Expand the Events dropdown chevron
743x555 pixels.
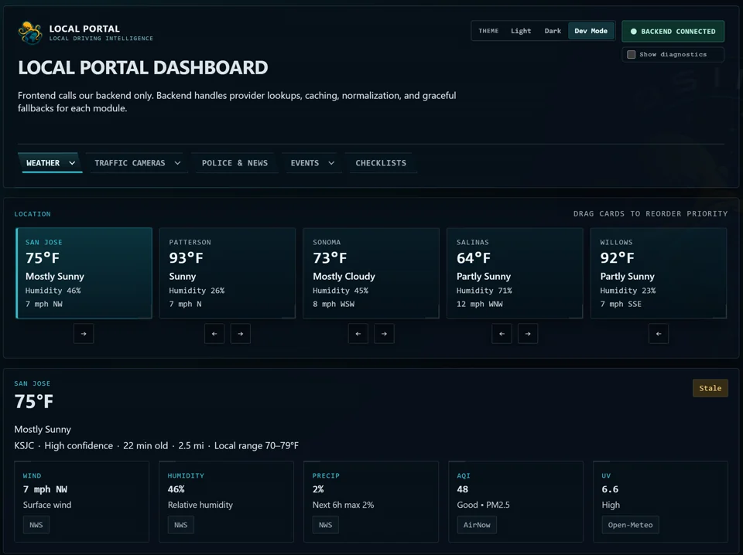point(331,163)
